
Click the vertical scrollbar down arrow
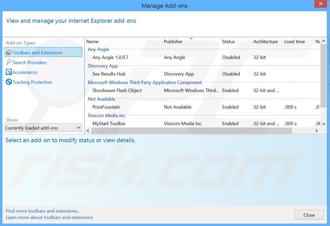[323, 124]
